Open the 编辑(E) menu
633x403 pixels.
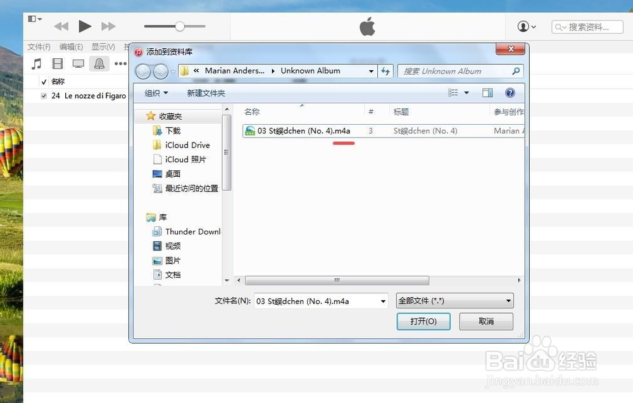71,47
